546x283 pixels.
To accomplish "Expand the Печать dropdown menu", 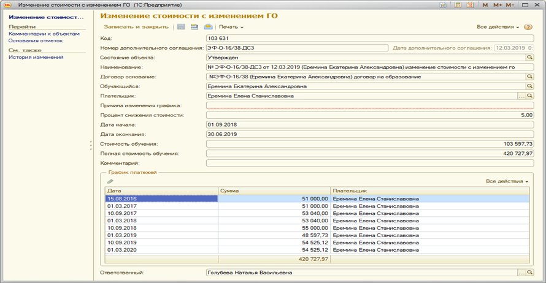I will (x=231, y=28).
